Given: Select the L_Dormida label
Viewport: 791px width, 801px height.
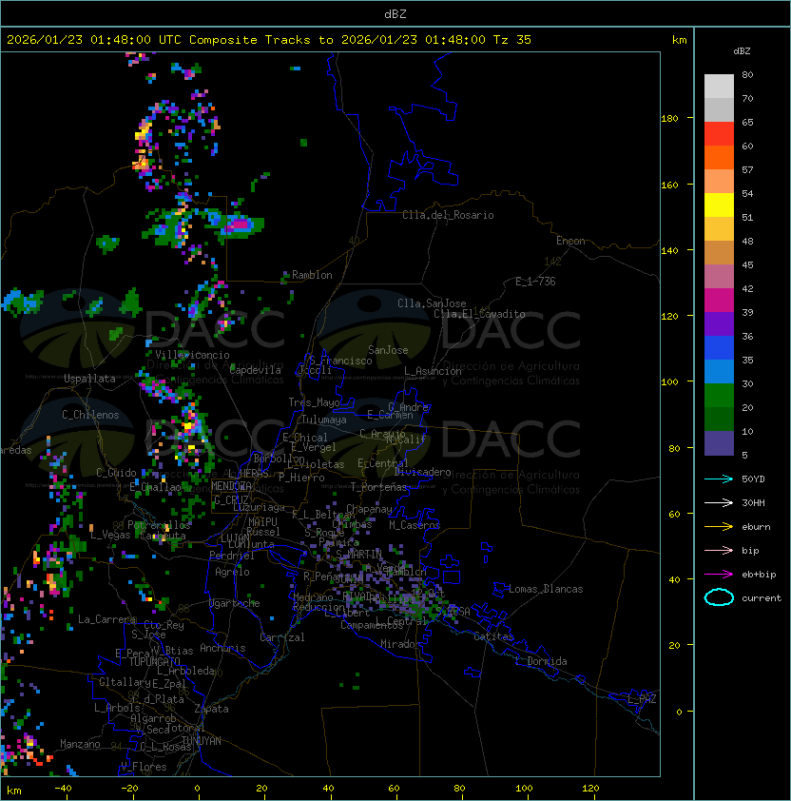Looking at the screenshot, I should point(541,661).
